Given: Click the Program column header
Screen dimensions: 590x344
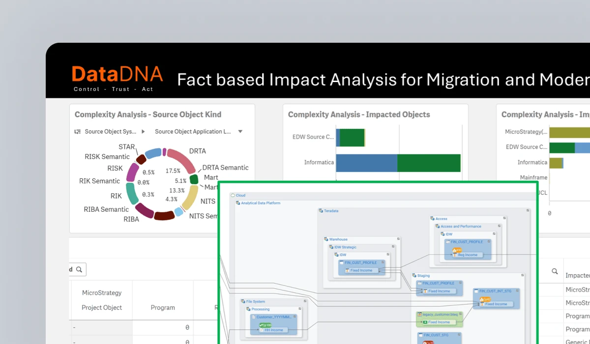Looking at the screenshot, I should pos(163,308).
